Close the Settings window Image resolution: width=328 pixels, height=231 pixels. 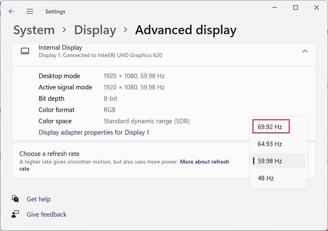[317, 7]
